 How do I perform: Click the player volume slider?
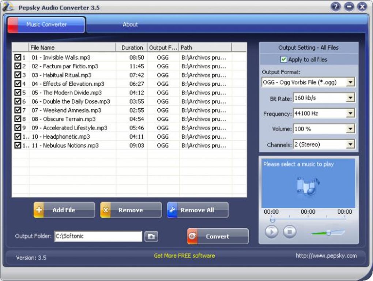pos(328,232)
